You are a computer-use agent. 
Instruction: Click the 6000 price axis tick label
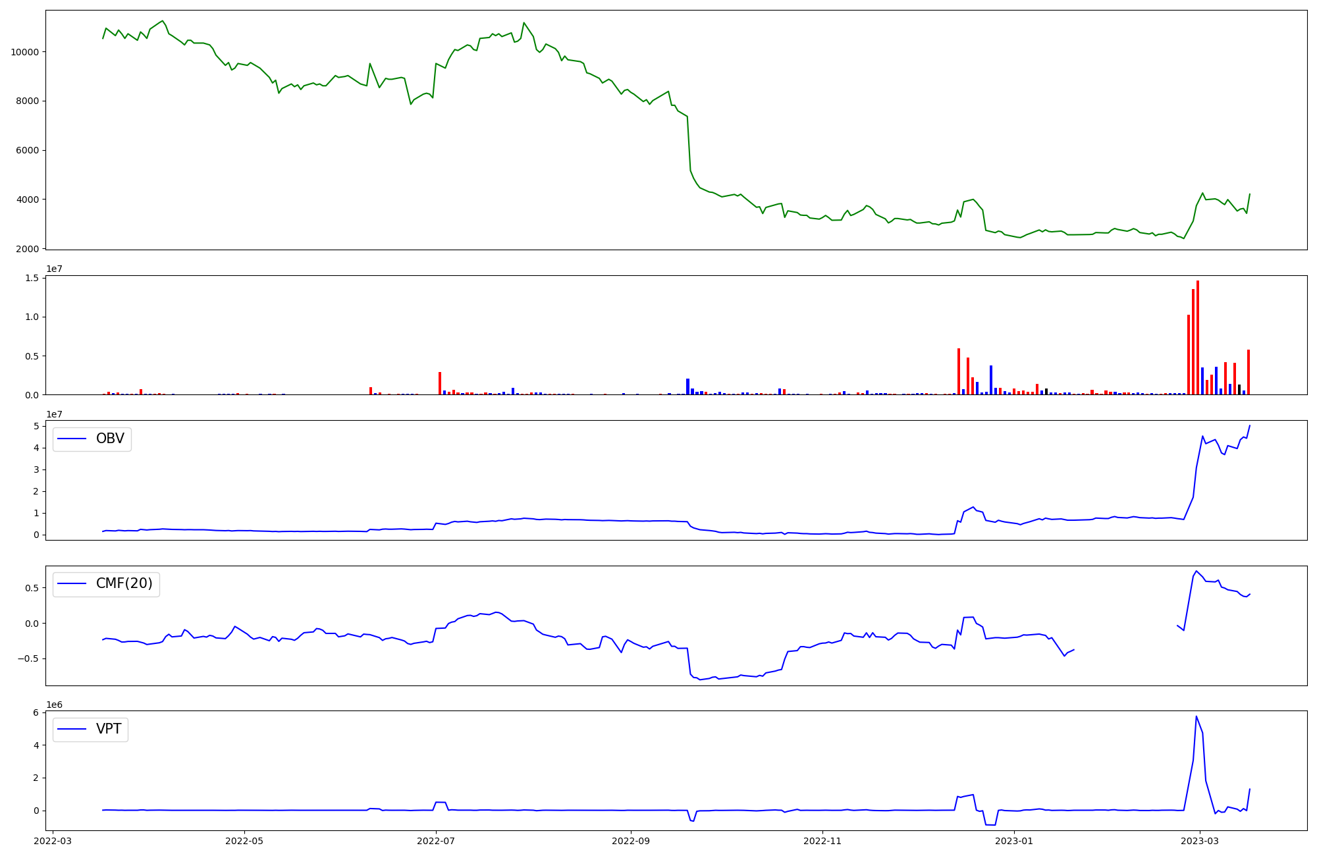28,150
